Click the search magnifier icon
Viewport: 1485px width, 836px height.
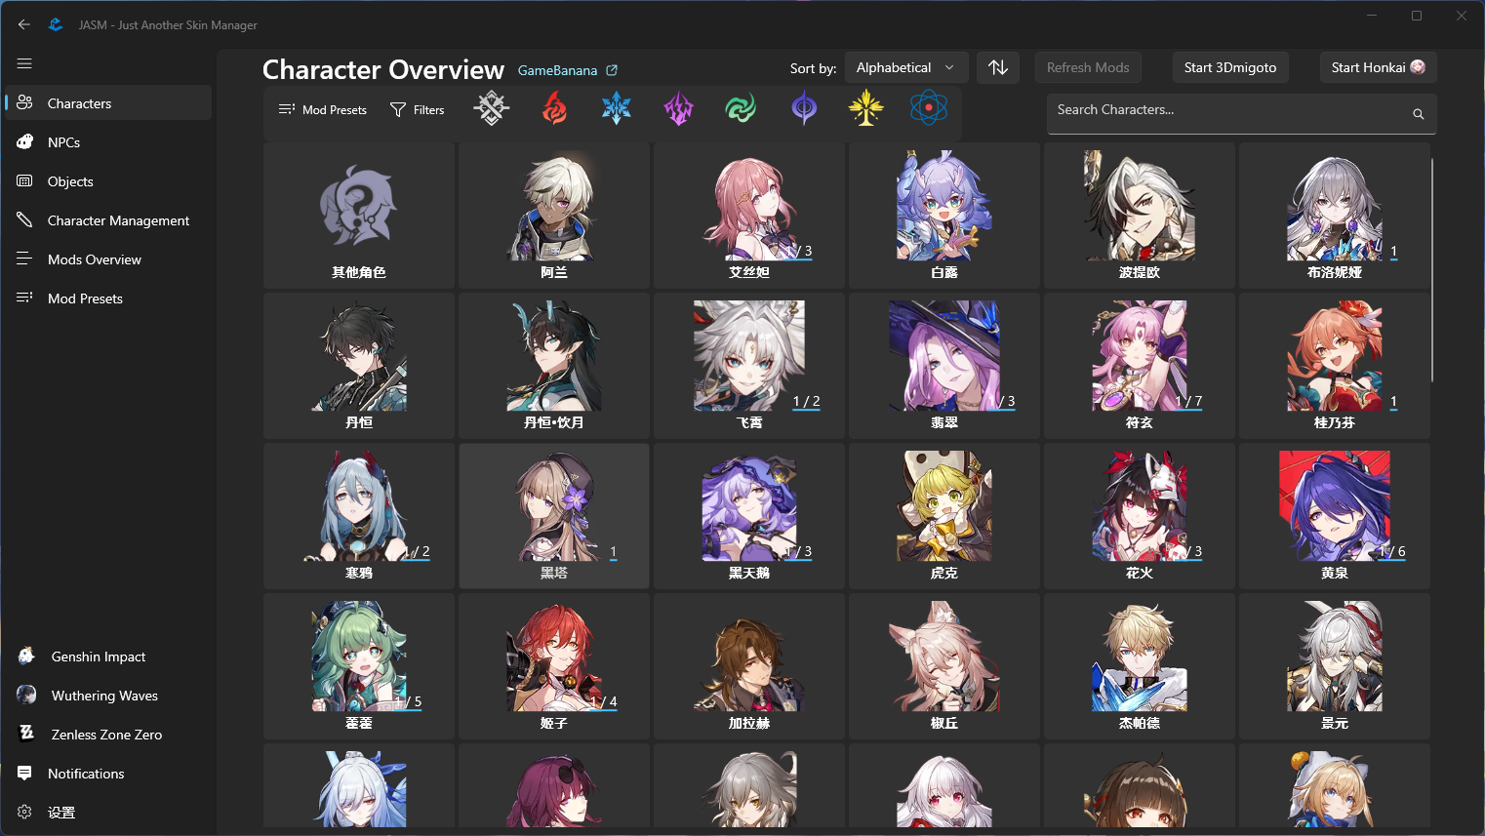point(1419,114)
